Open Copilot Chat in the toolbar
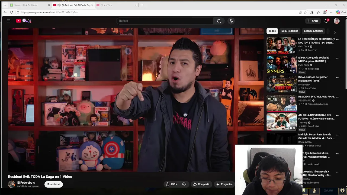This screenshot has width=347, height=195. [x=341, y=12]
